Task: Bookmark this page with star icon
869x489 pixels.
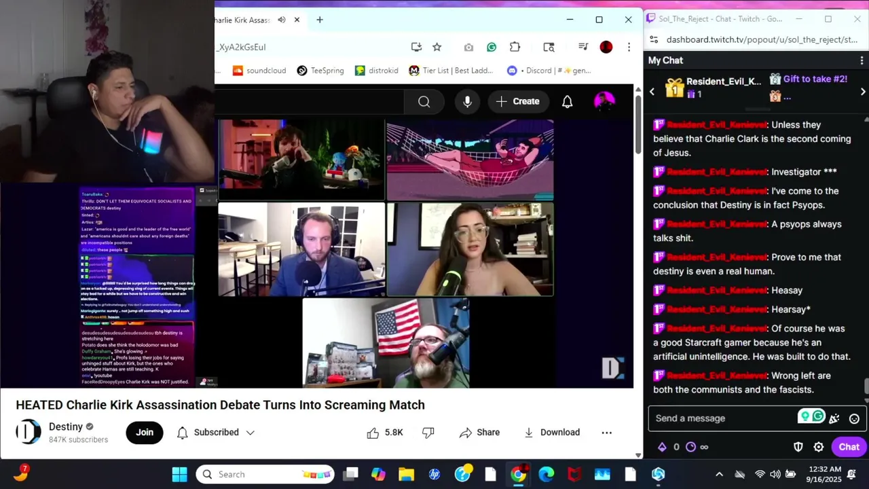Action: [x=437, y=47]
